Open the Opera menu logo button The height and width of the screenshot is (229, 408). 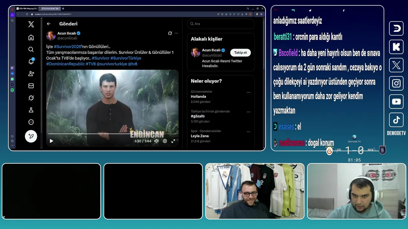[x=12, y=9]
